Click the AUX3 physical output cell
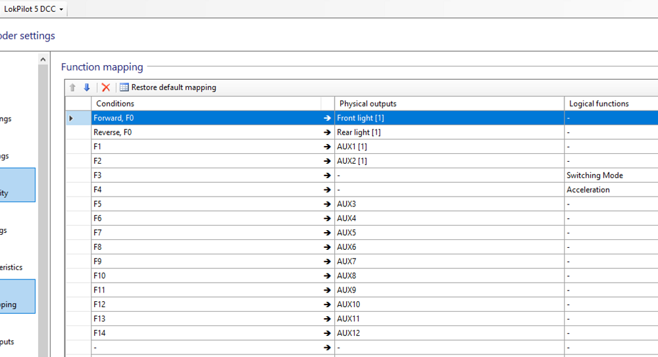This screenshot has height=357, width=658. coord(449,204)
